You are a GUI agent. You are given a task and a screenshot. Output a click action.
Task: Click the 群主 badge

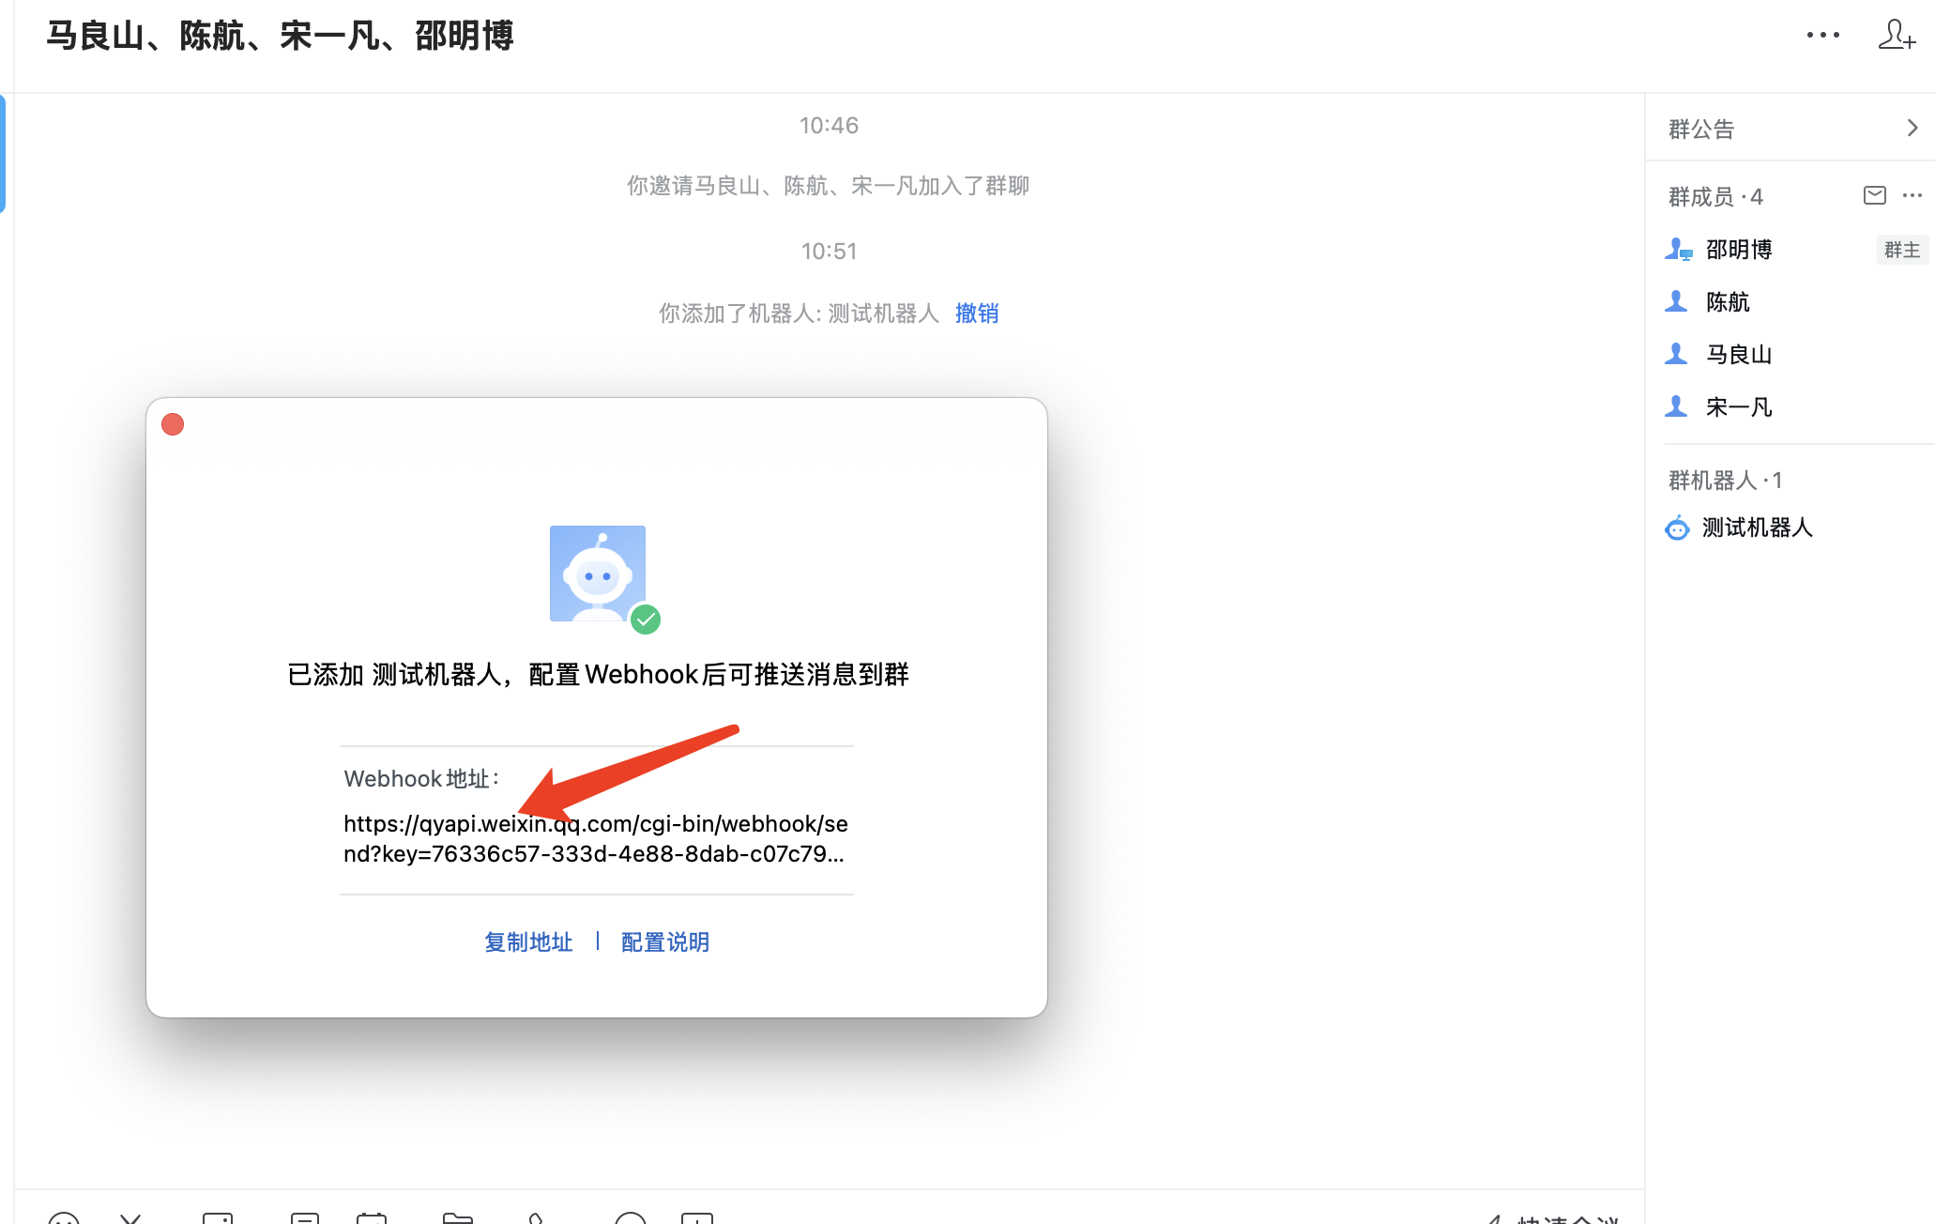click(1901, 250)
